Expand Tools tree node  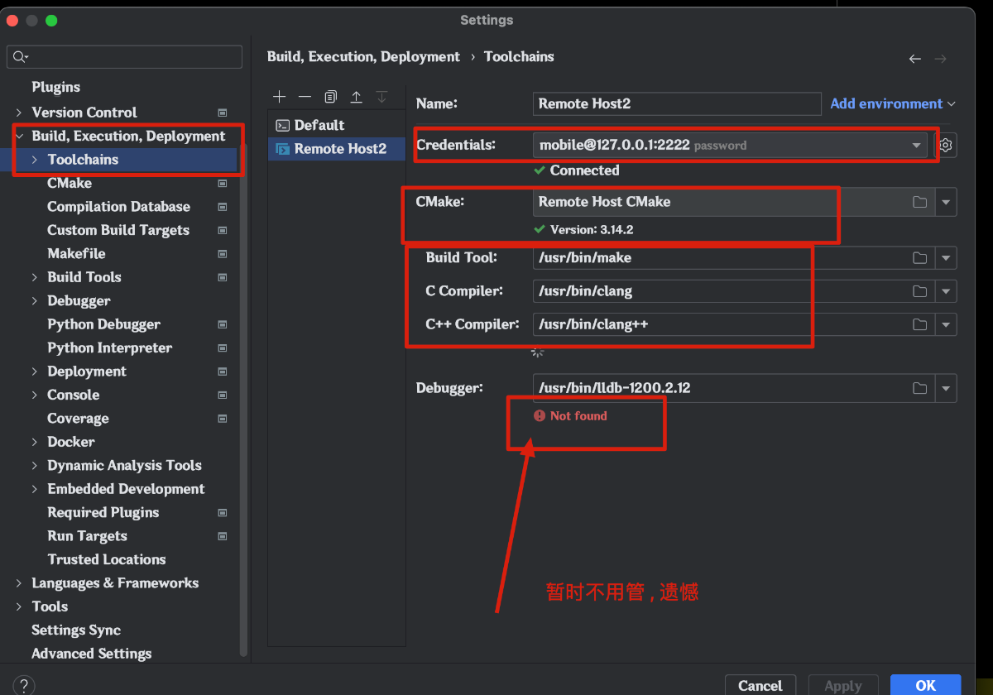19,607
